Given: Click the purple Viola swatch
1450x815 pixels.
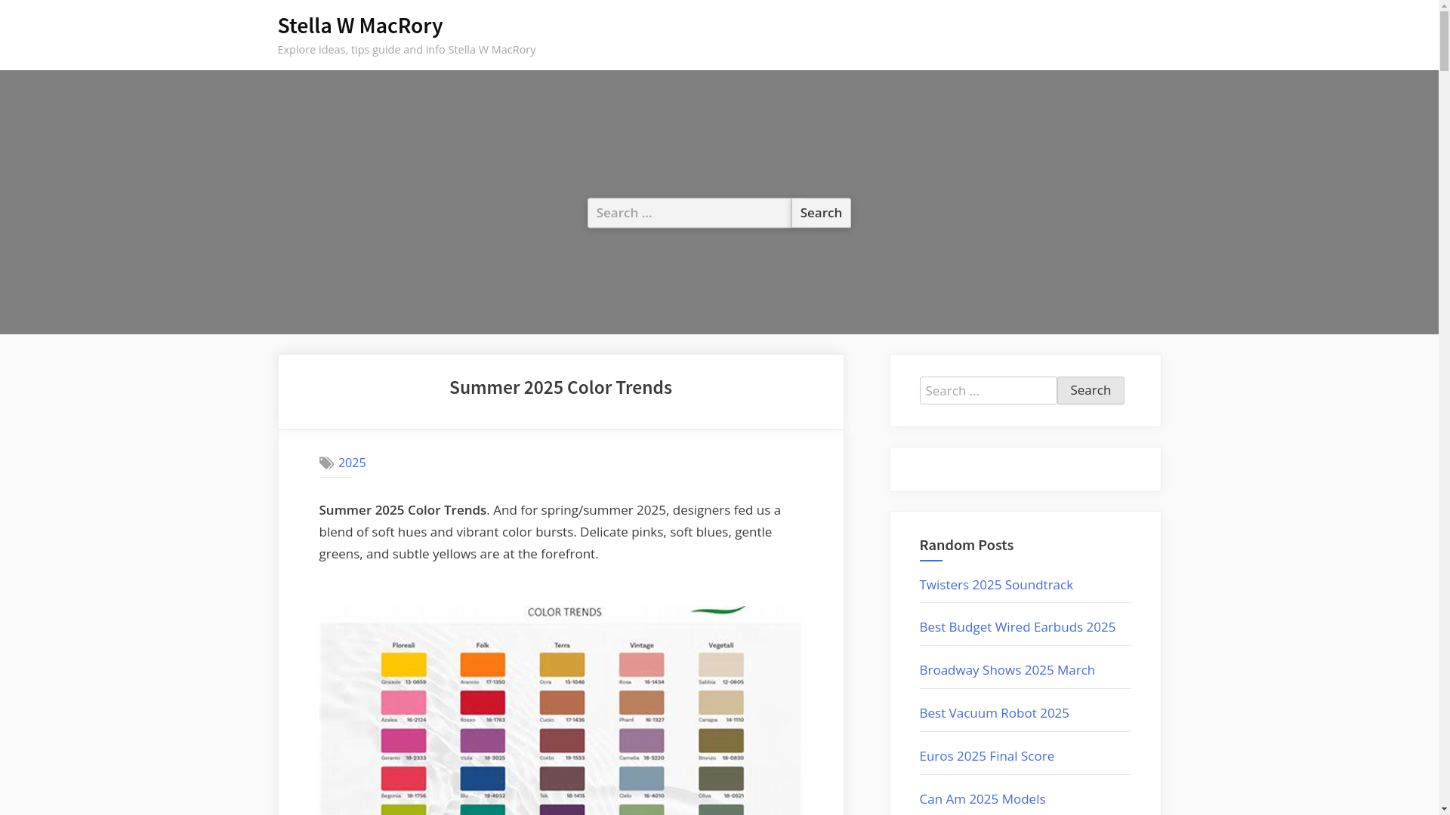Looking at the screenshot, I should [483, 740].
